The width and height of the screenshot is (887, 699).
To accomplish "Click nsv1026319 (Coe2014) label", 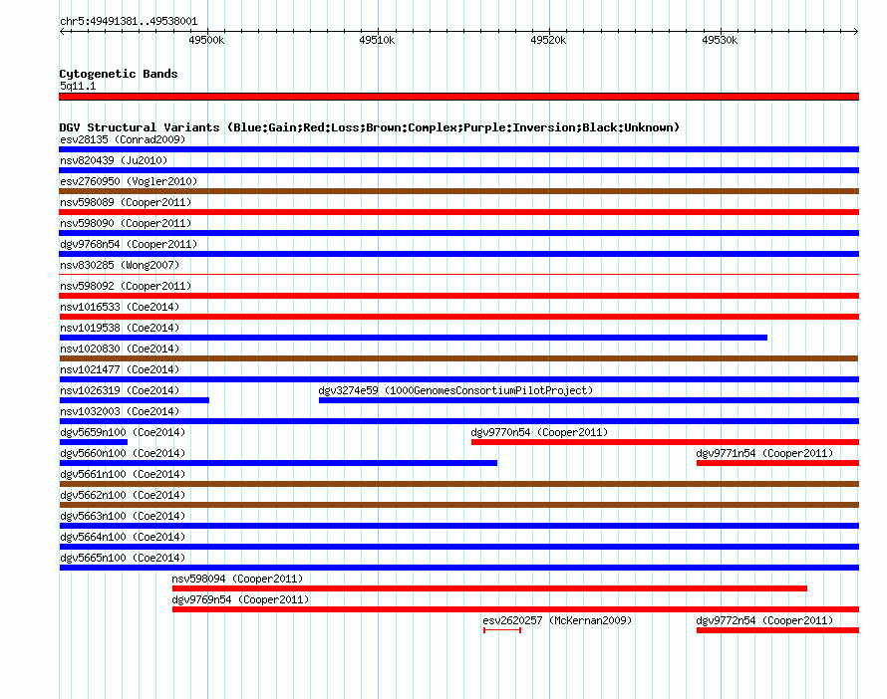I will (x=120, y=390).
